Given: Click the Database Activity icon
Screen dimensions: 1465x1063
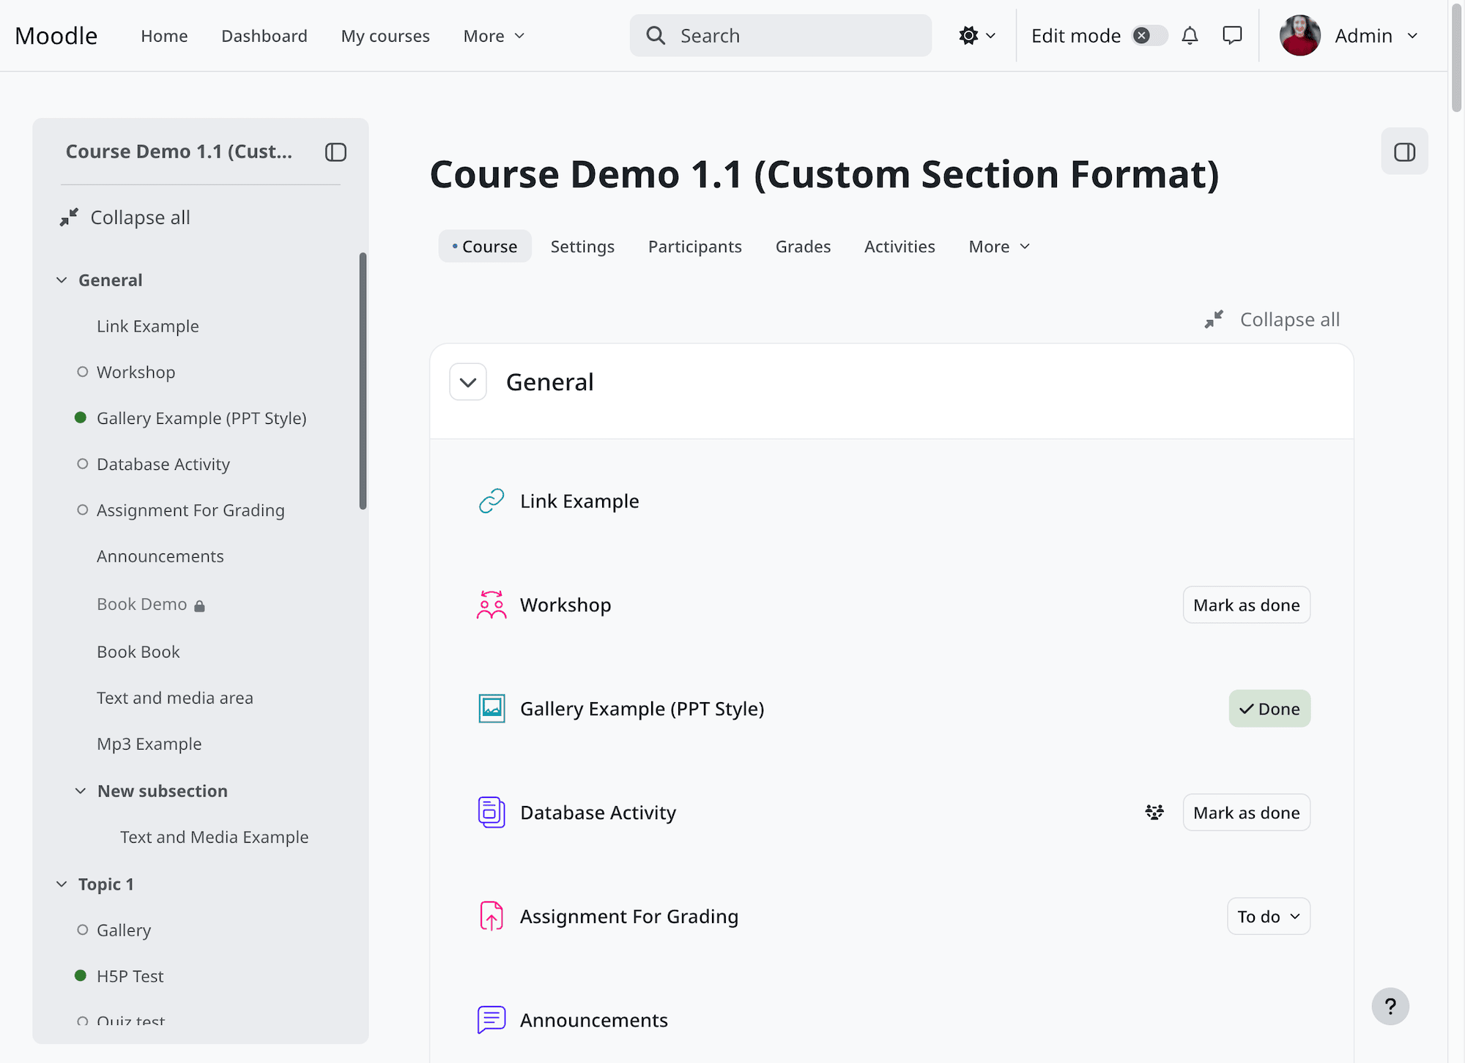Looking at the screenshot, I should pyautogui.click(x=492, y=813).
